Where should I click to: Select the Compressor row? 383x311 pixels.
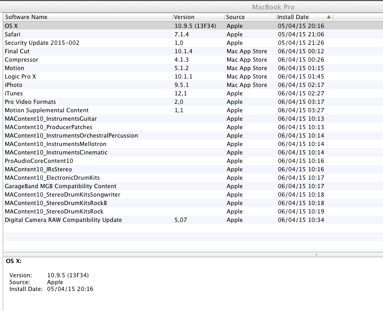[x=193, y=60]
